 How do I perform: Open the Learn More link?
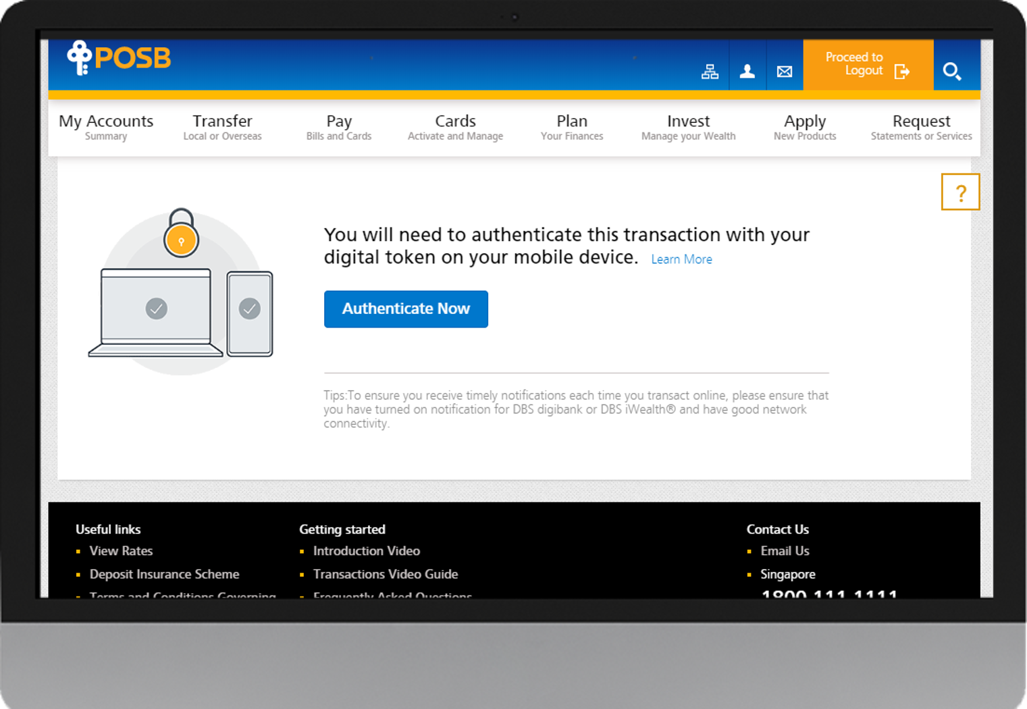[x=681, y=259]
